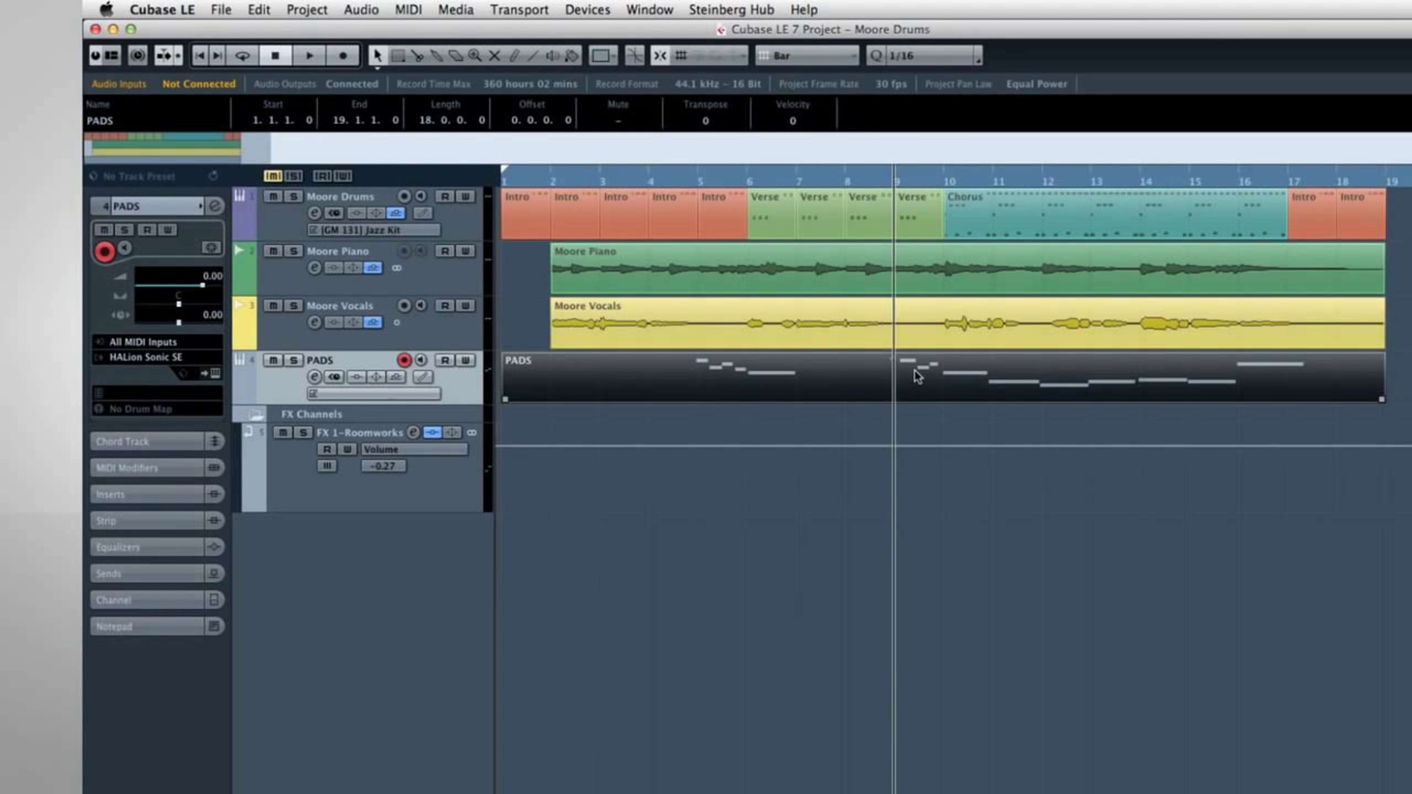Screen dimensions: 1412x794
Task: Open the Transport menu
Action: pyautogui.click(x=519, y=9)
